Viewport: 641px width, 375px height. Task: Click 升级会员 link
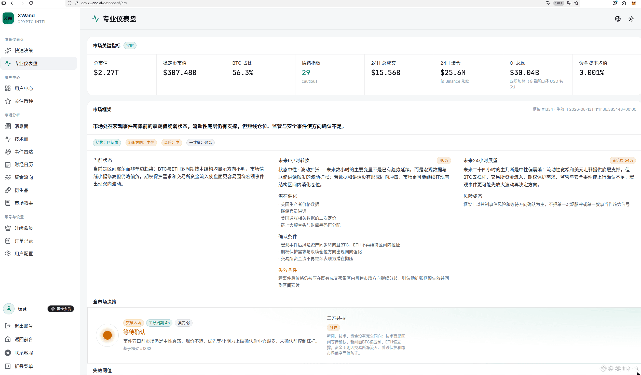(39, 228)
